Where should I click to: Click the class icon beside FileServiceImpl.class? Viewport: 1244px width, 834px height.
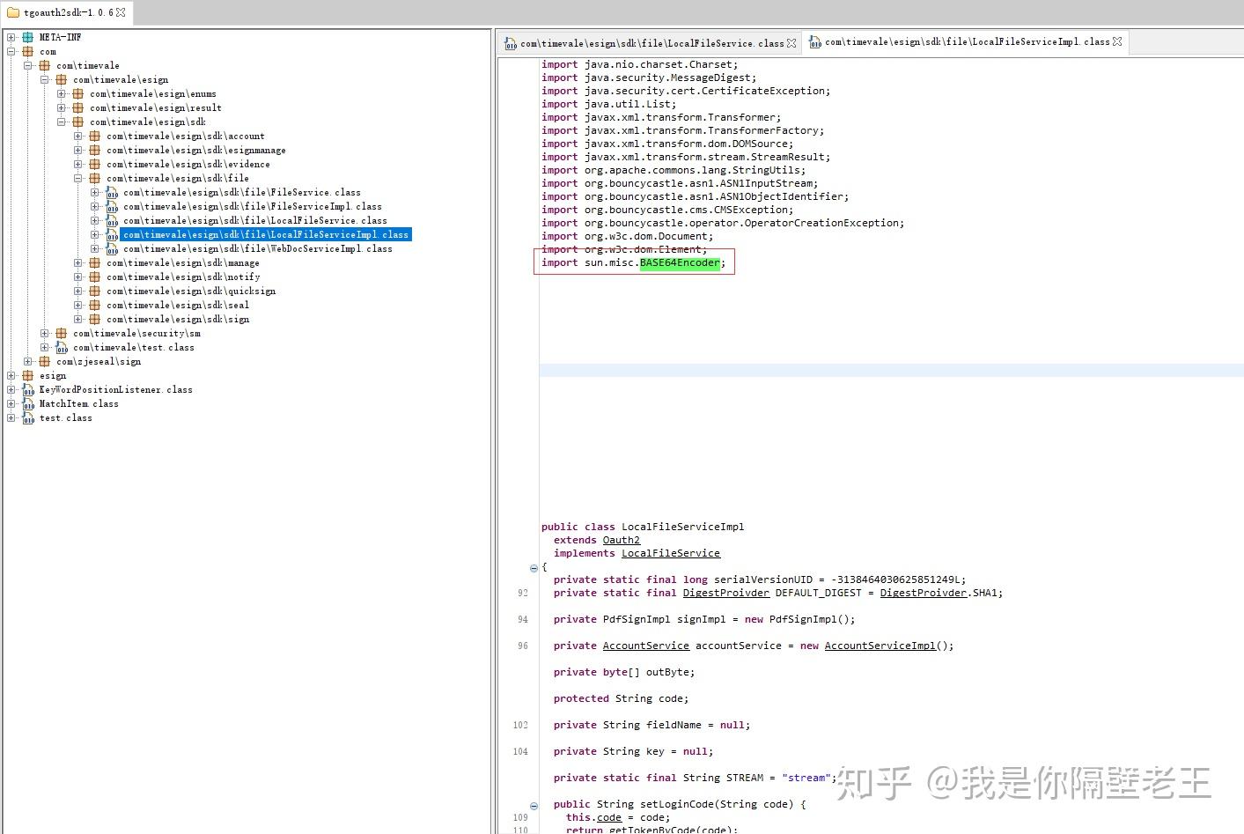(x=111, y=206)
